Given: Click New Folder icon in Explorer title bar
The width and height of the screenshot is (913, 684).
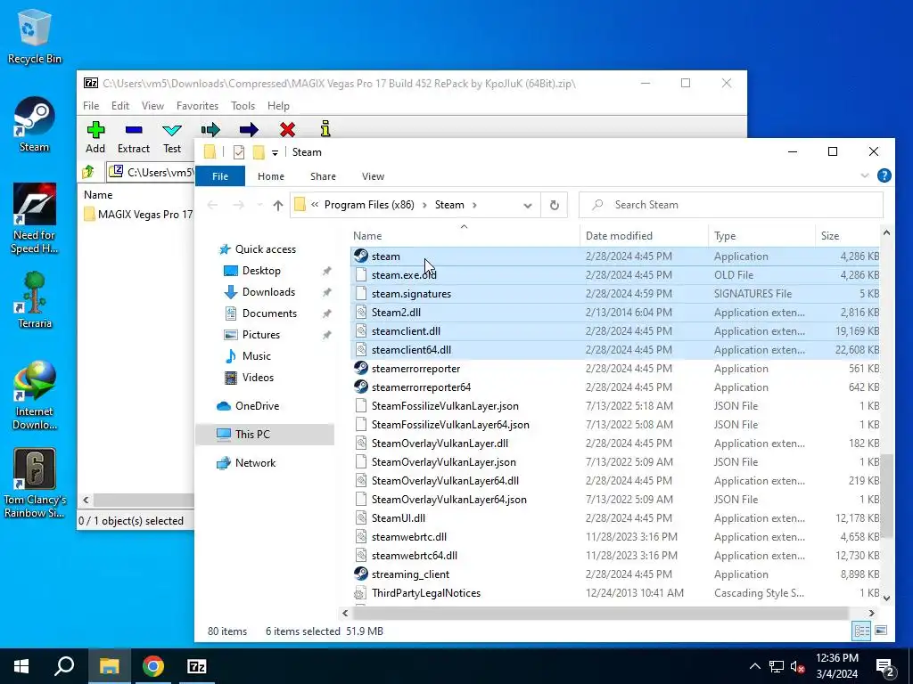Looking at the screenshot, I should point(259,152).
